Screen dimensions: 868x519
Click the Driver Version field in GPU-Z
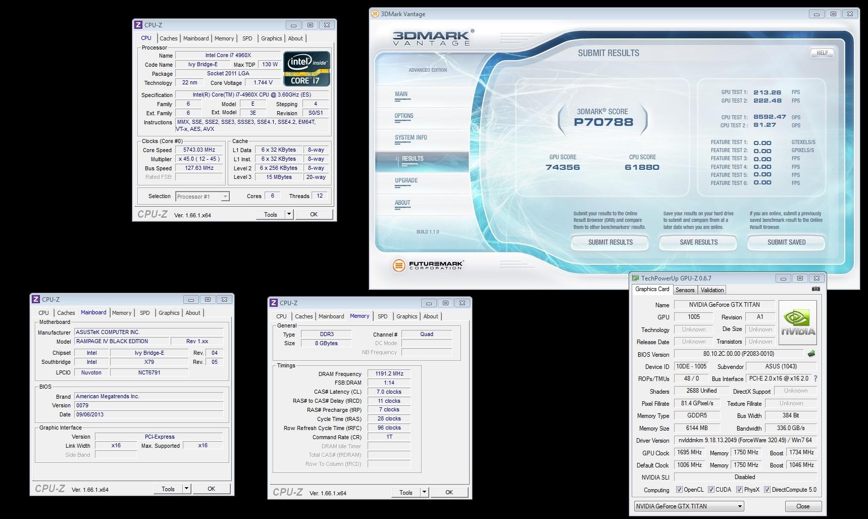pos(745,440)
